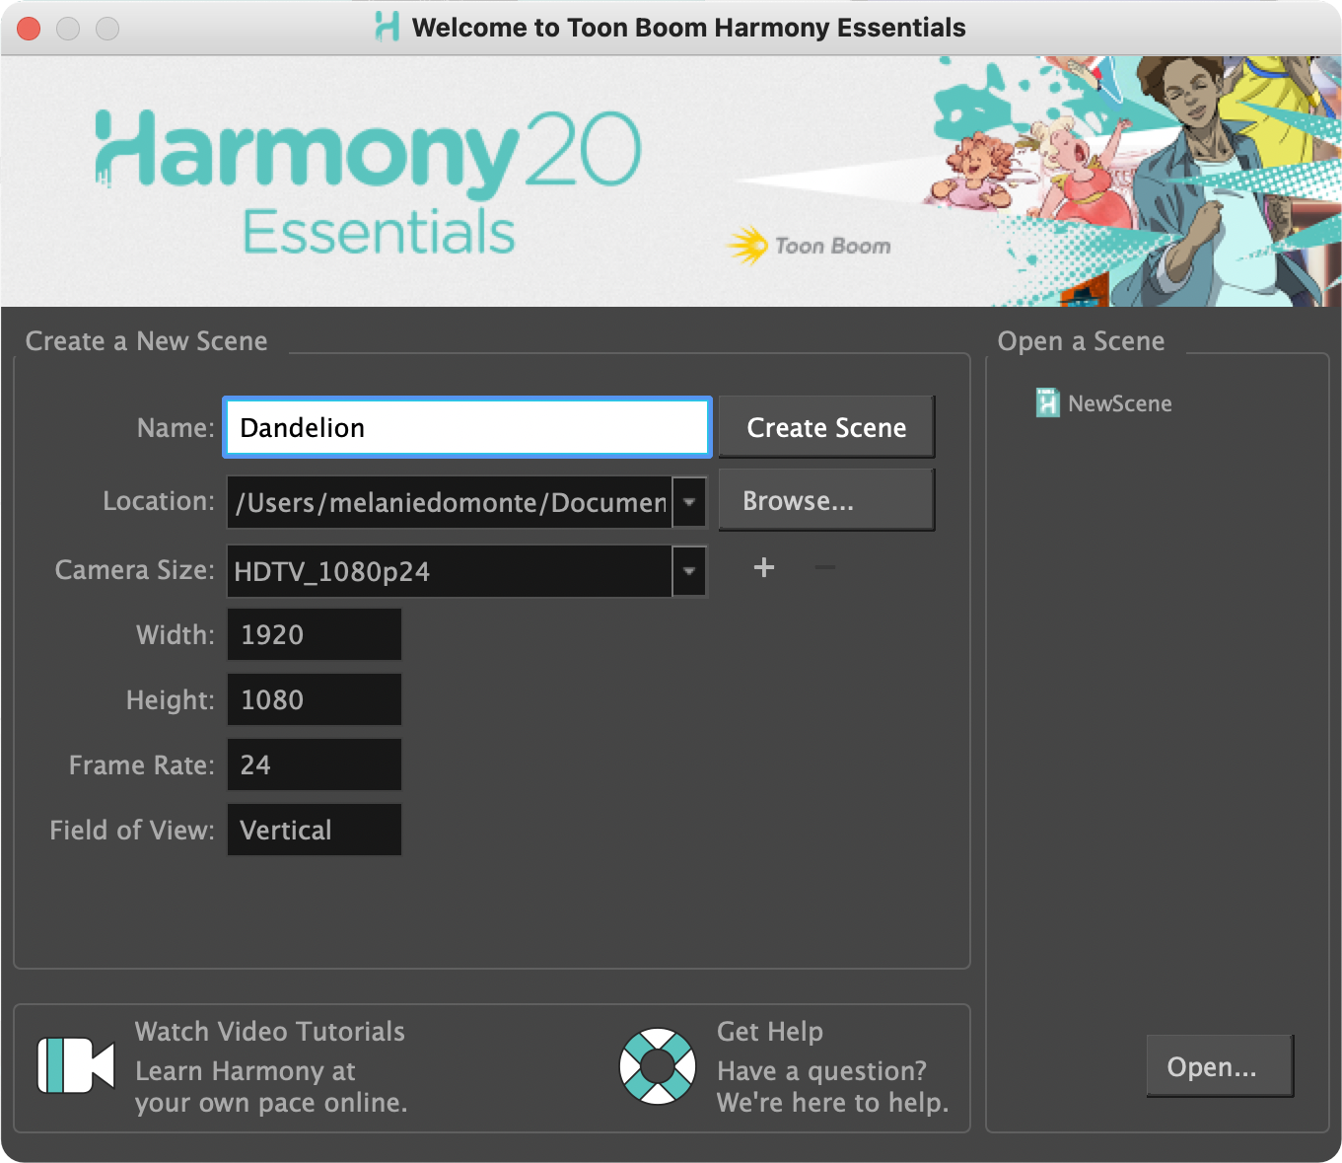Expand the Location path dropdown

pos(688,502)
